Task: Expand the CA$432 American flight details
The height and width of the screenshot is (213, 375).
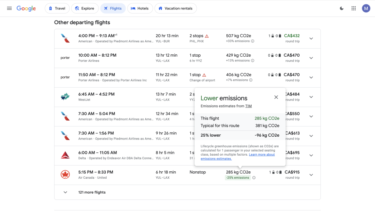Action: pos(311,39)
